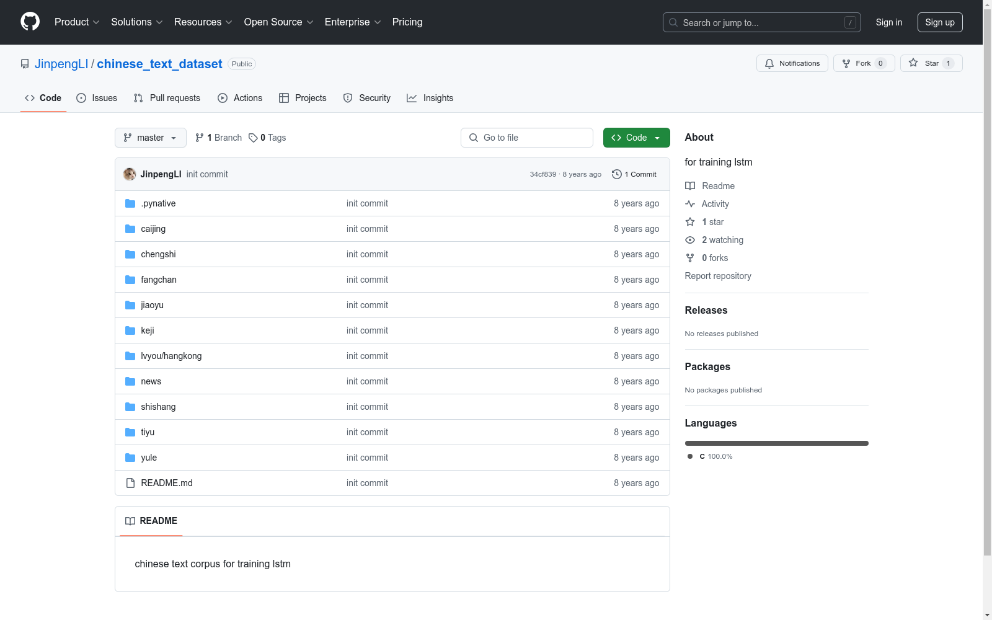Click the yule folder icon

pos(130,458)
